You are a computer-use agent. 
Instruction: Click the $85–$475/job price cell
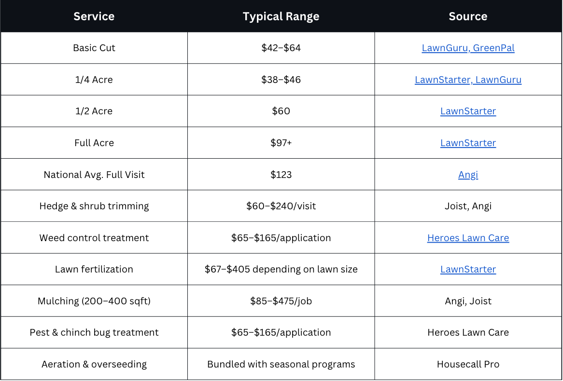point(281,301)
